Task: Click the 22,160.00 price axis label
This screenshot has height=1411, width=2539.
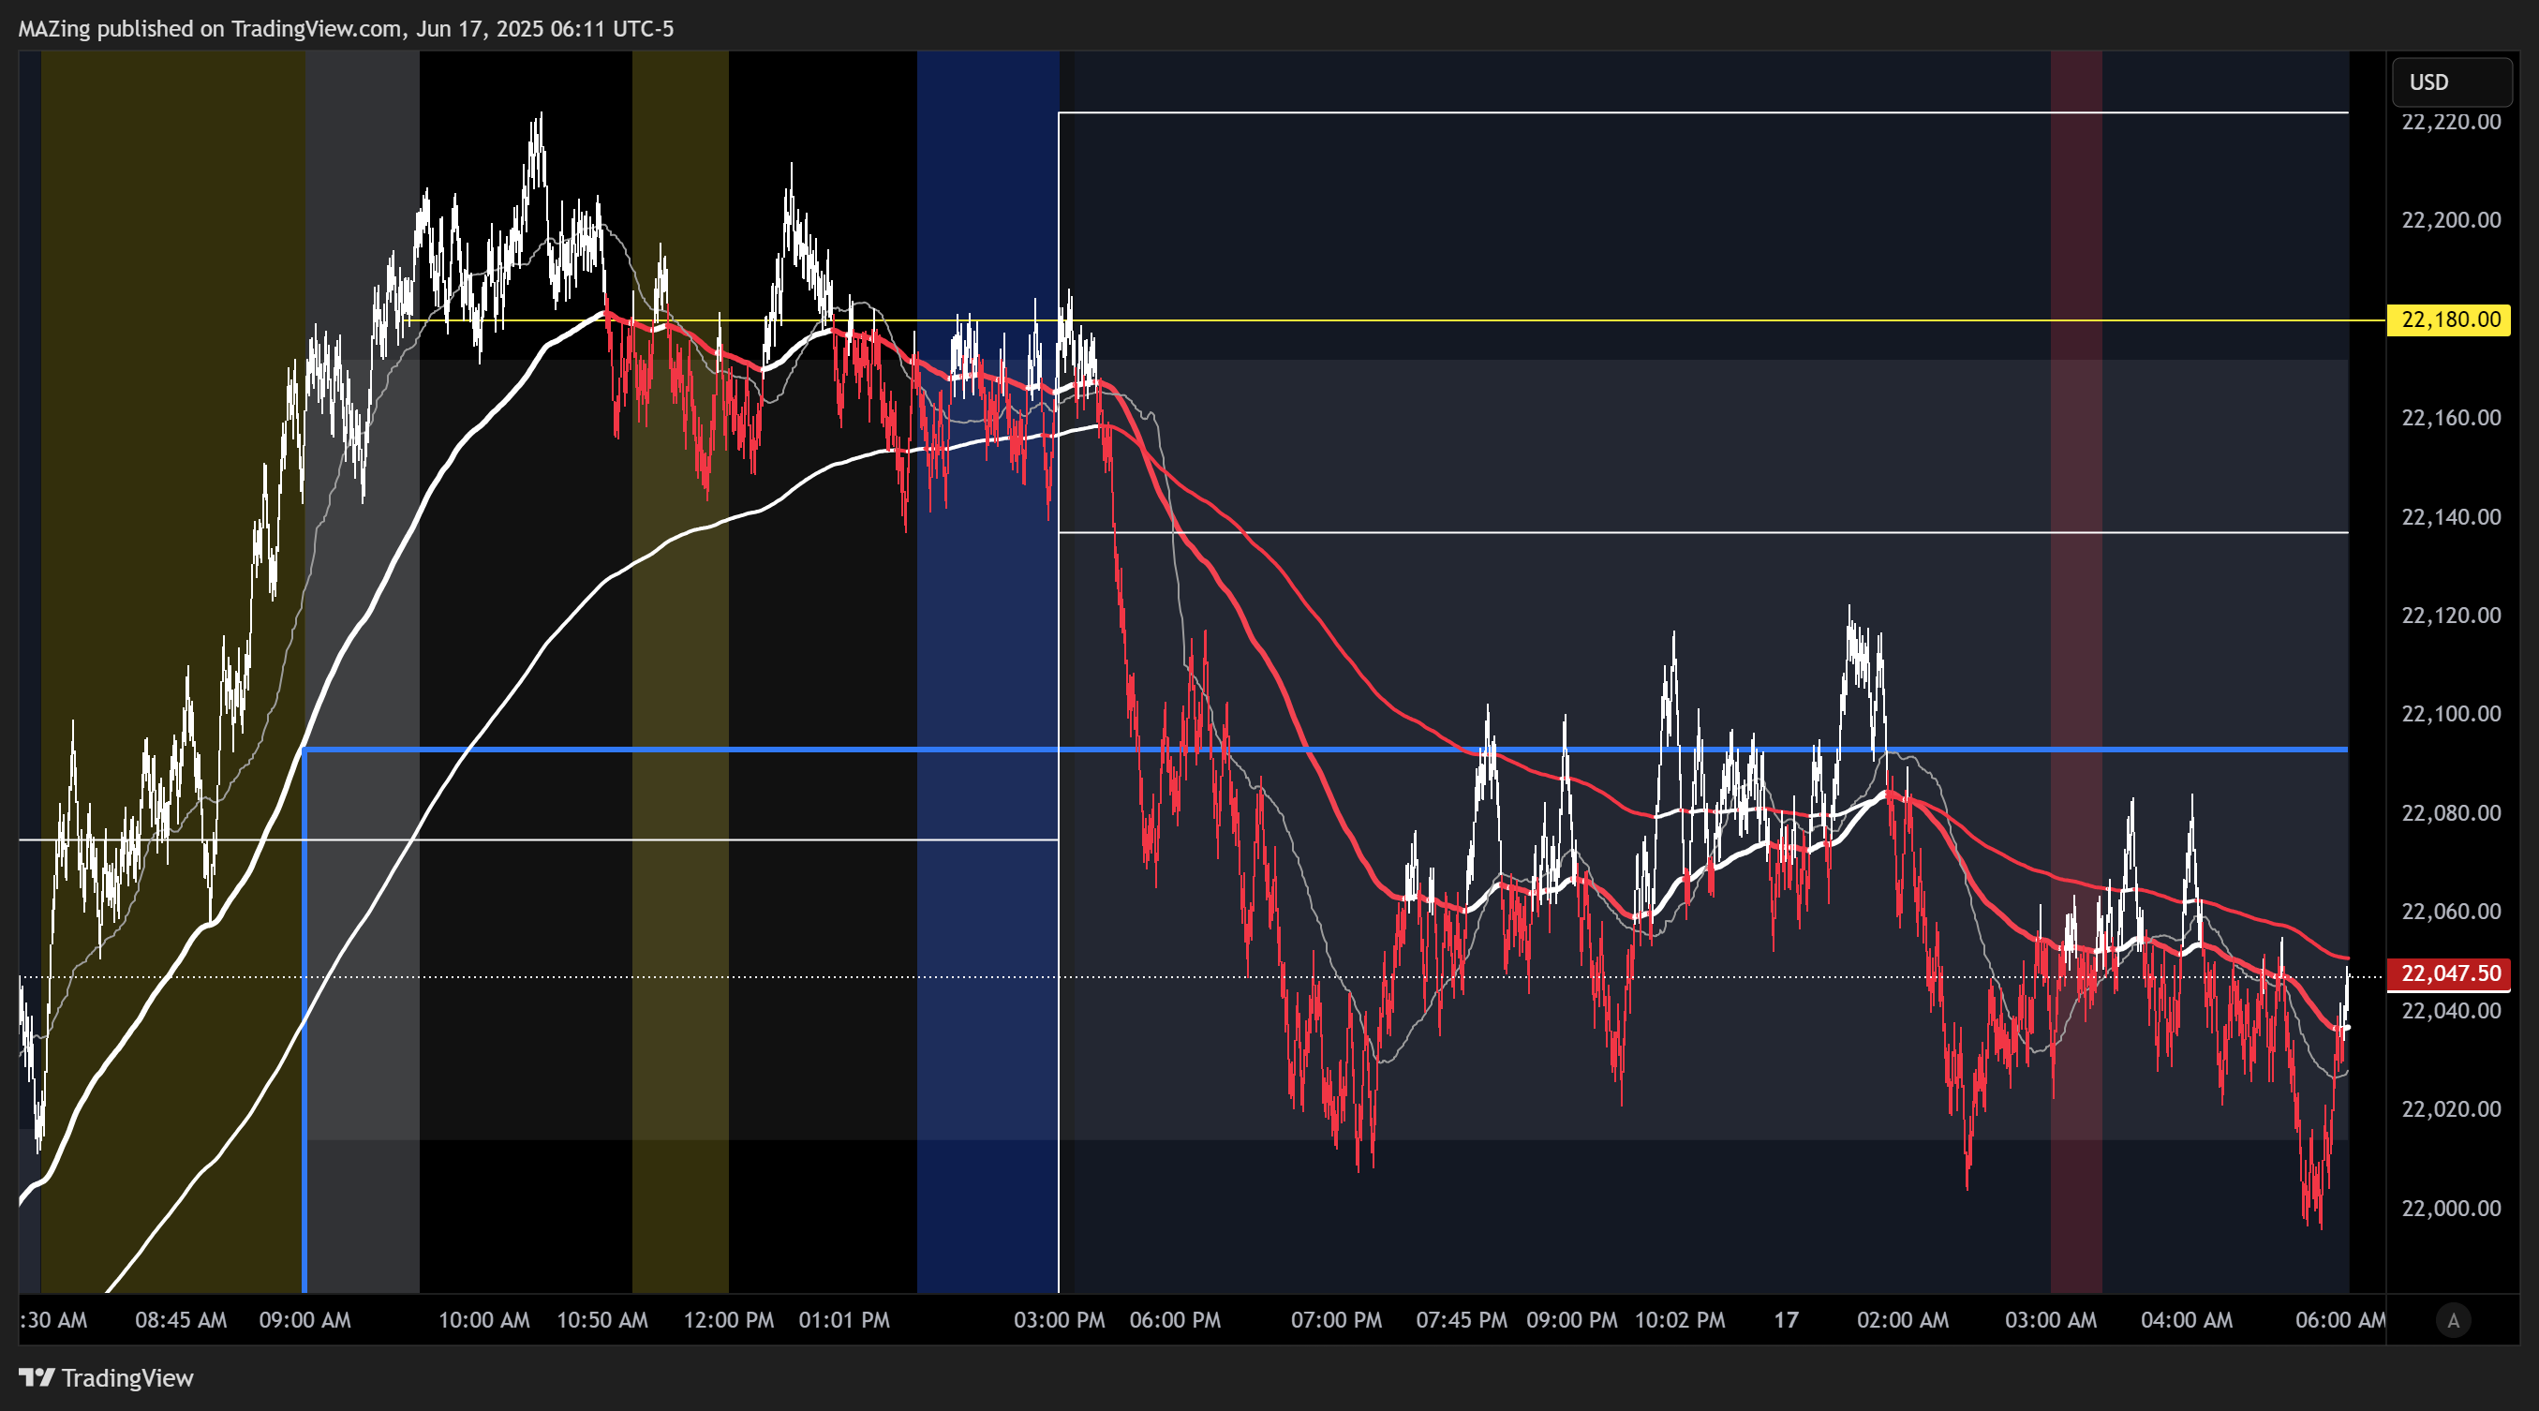Action: click(x=2450, y=418)
